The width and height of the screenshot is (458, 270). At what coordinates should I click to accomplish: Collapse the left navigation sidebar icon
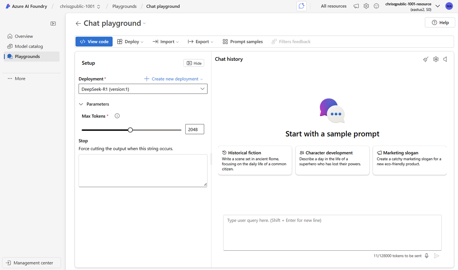pos(53,23)
